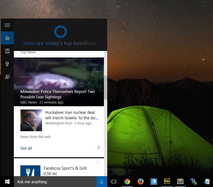The height and width of the screenshot is (187, 213).
Task: Click the Windows Start button
Action: [7, 182]
